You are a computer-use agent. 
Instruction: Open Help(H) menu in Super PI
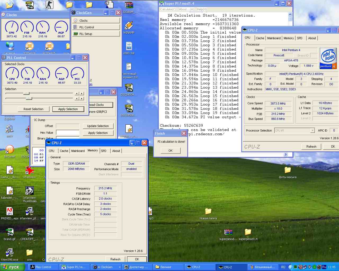coord(202,9)
